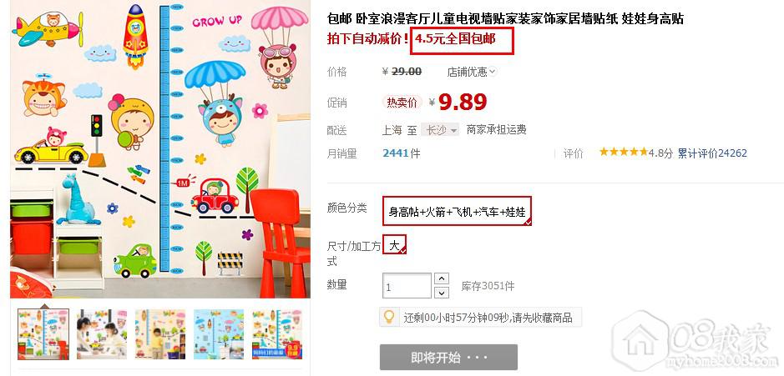The height and width of the screenshot is (376, 784).
Task: Click the lightbulb reminder icon
Action: point(389,317)
